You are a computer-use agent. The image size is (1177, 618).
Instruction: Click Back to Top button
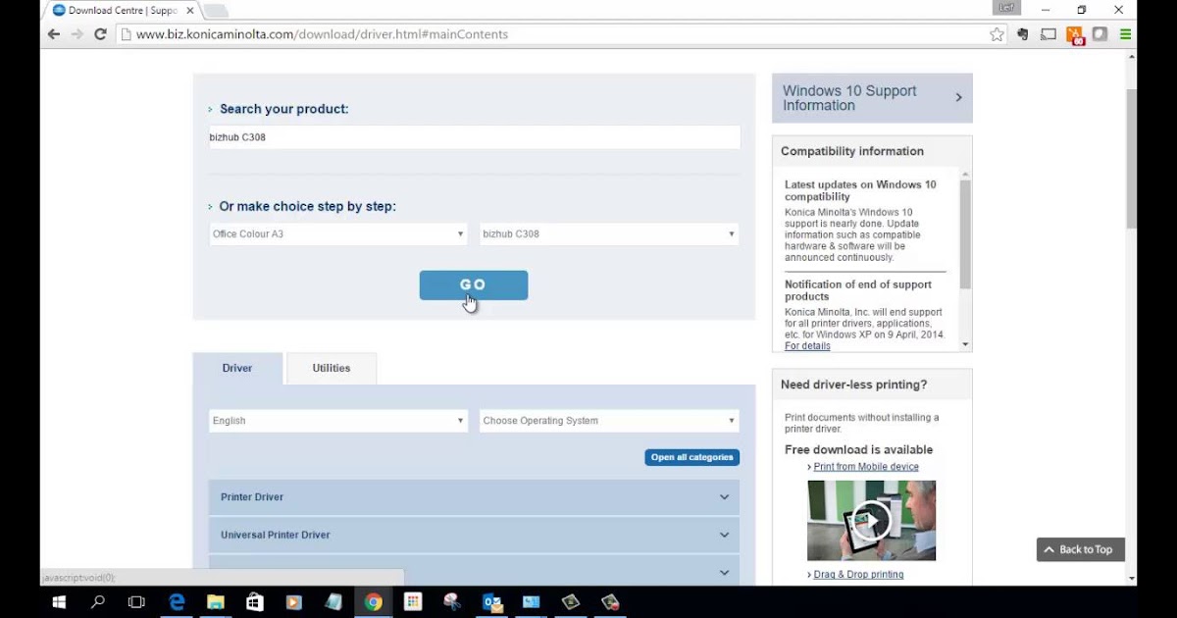coord(1081,549)
